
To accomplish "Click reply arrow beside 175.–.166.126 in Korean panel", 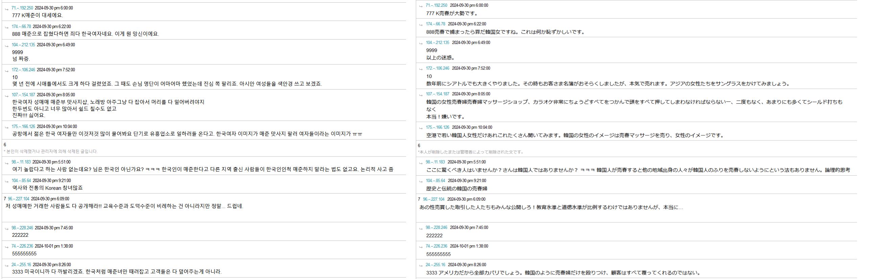I will click(x=6, y=128).
